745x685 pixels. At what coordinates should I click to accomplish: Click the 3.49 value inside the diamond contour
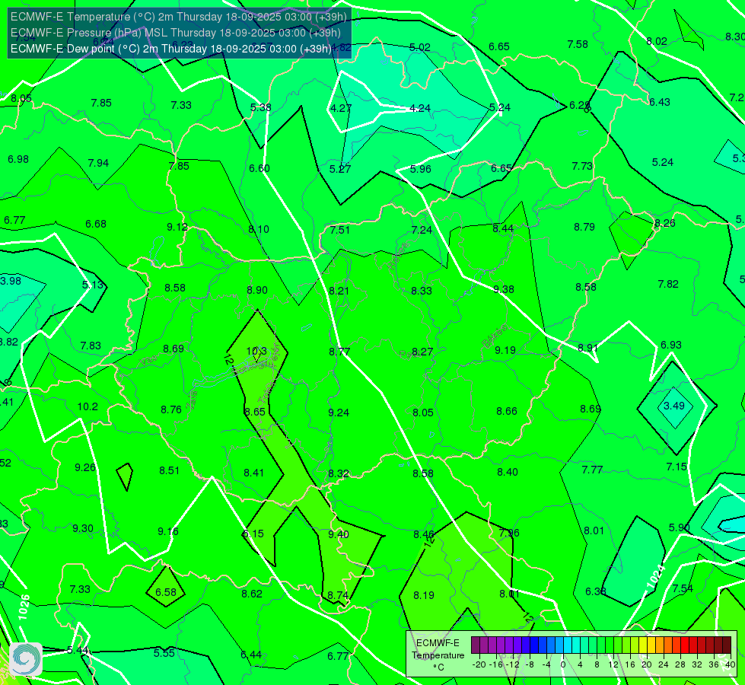[x=674, y=406]
